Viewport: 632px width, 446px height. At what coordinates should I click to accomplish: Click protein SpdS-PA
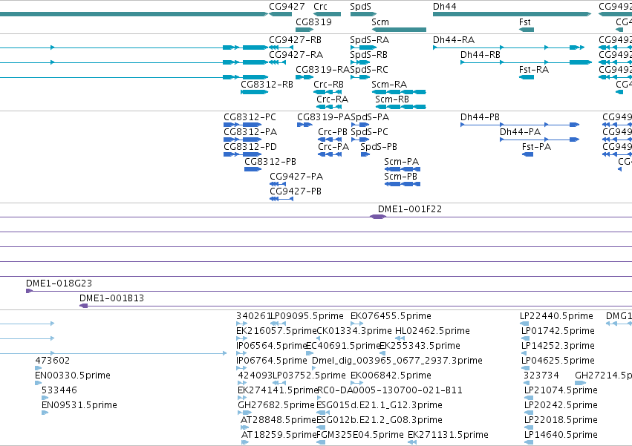tap(360, 125)
